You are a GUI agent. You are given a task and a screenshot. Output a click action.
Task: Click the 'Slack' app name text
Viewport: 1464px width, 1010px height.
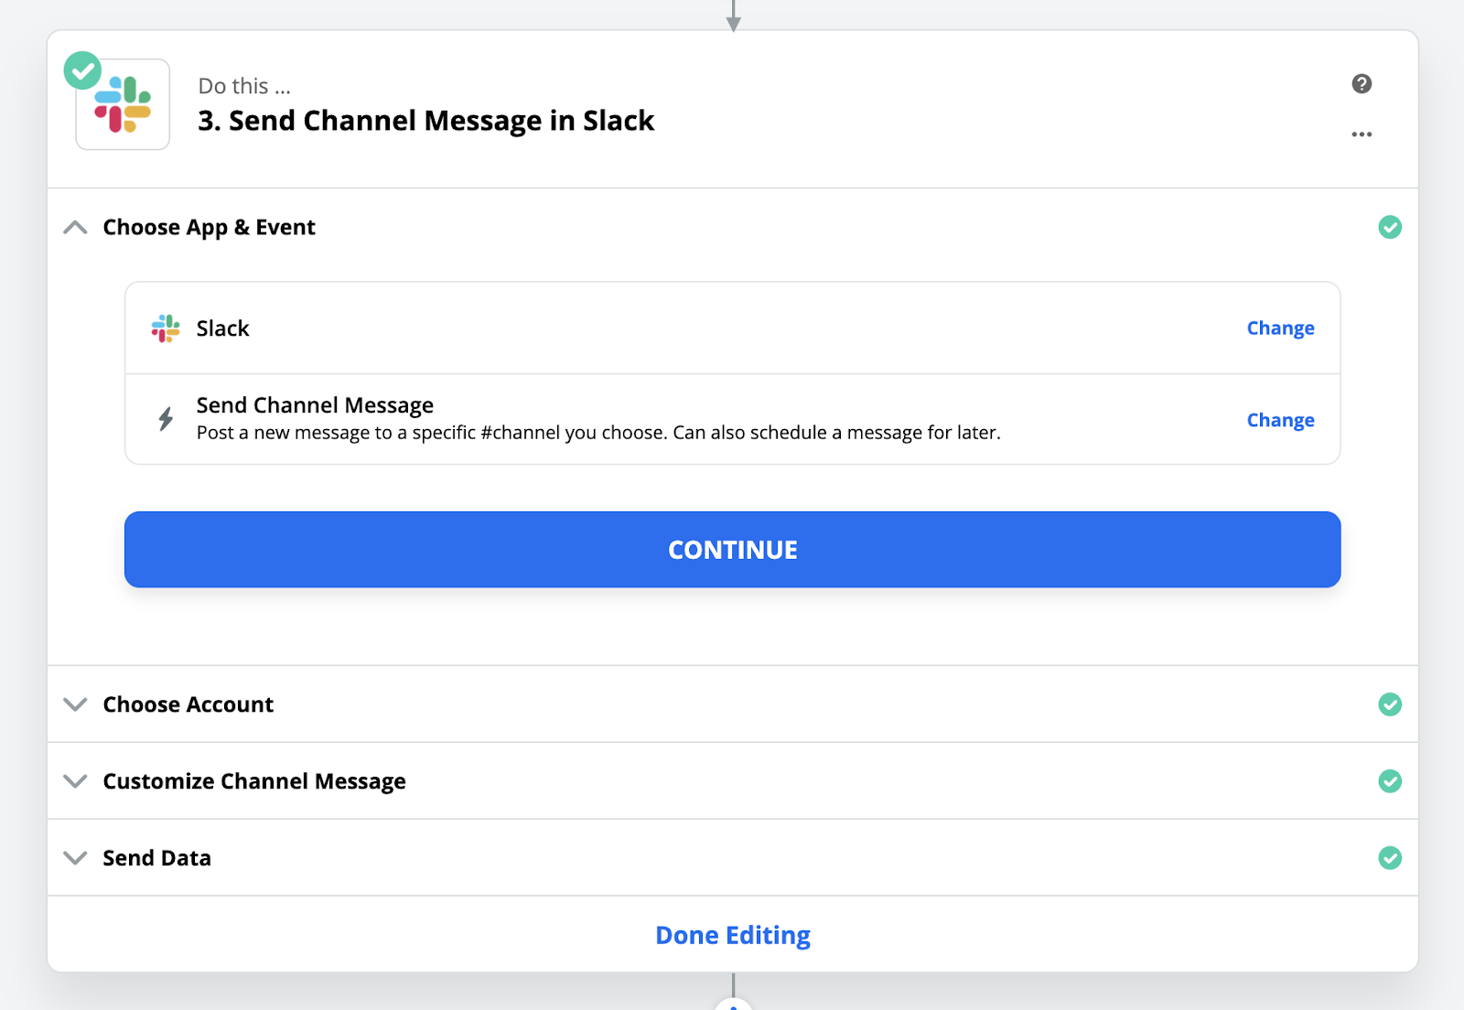click(x=222, y=328)
